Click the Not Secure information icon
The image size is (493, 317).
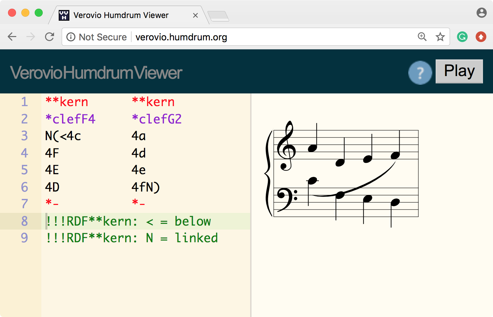(x=71, y=37)
